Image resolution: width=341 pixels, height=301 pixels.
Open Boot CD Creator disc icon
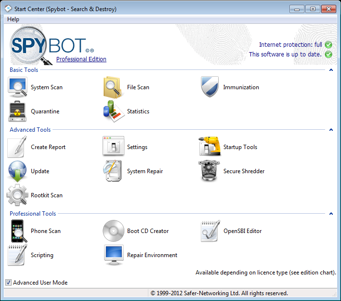(114, 231)
